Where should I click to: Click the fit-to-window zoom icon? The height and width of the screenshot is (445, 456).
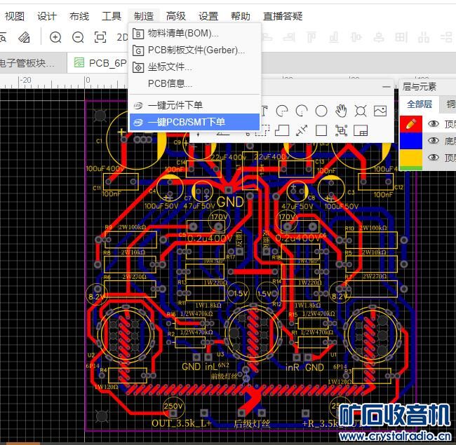coord(100,37)
